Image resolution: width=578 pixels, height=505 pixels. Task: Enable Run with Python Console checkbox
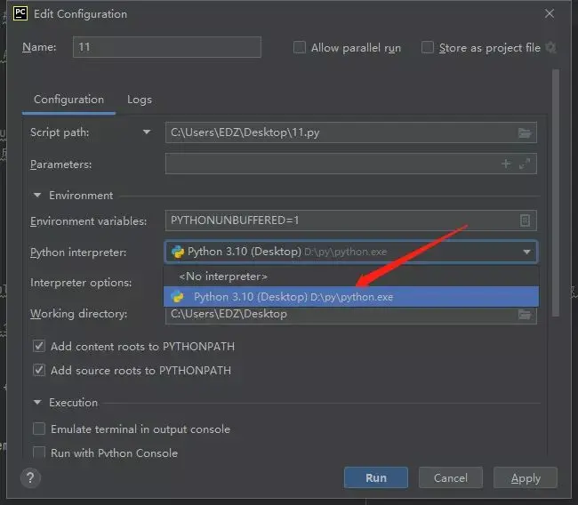(39, 452)
